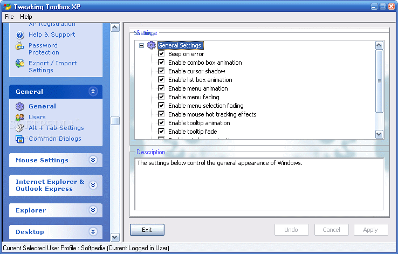
Task: Click the settings list scroll up arrow
Action: [379, 45]
